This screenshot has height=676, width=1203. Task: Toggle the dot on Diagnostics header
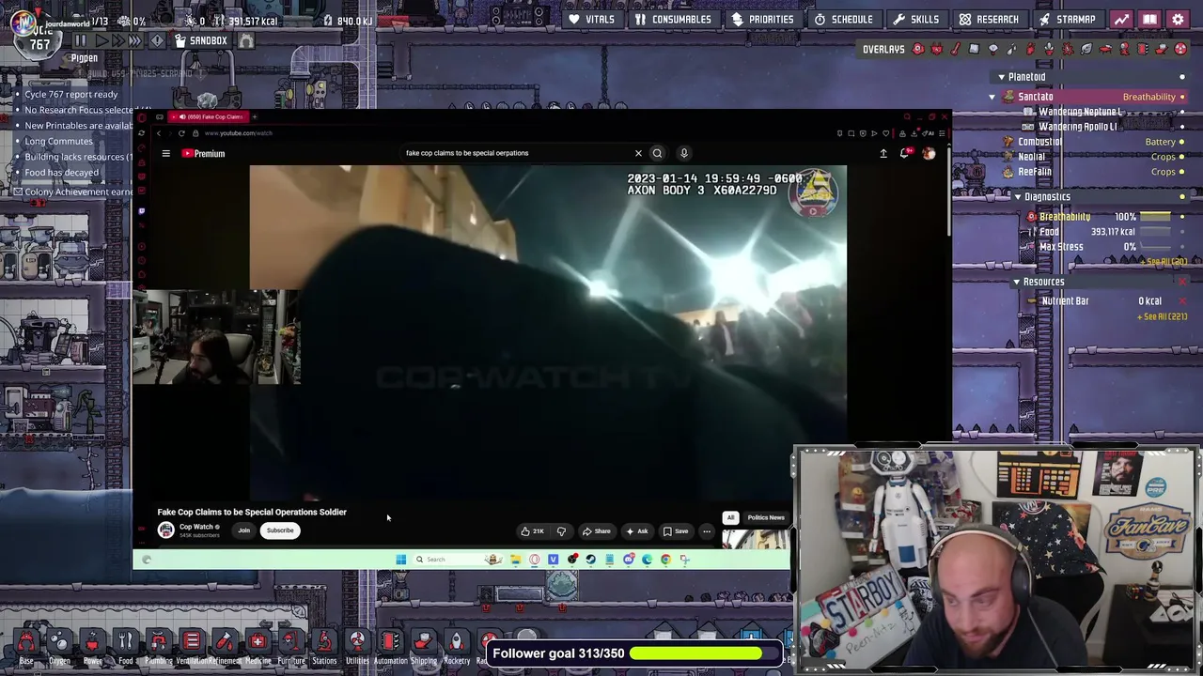click(1182, 197)
